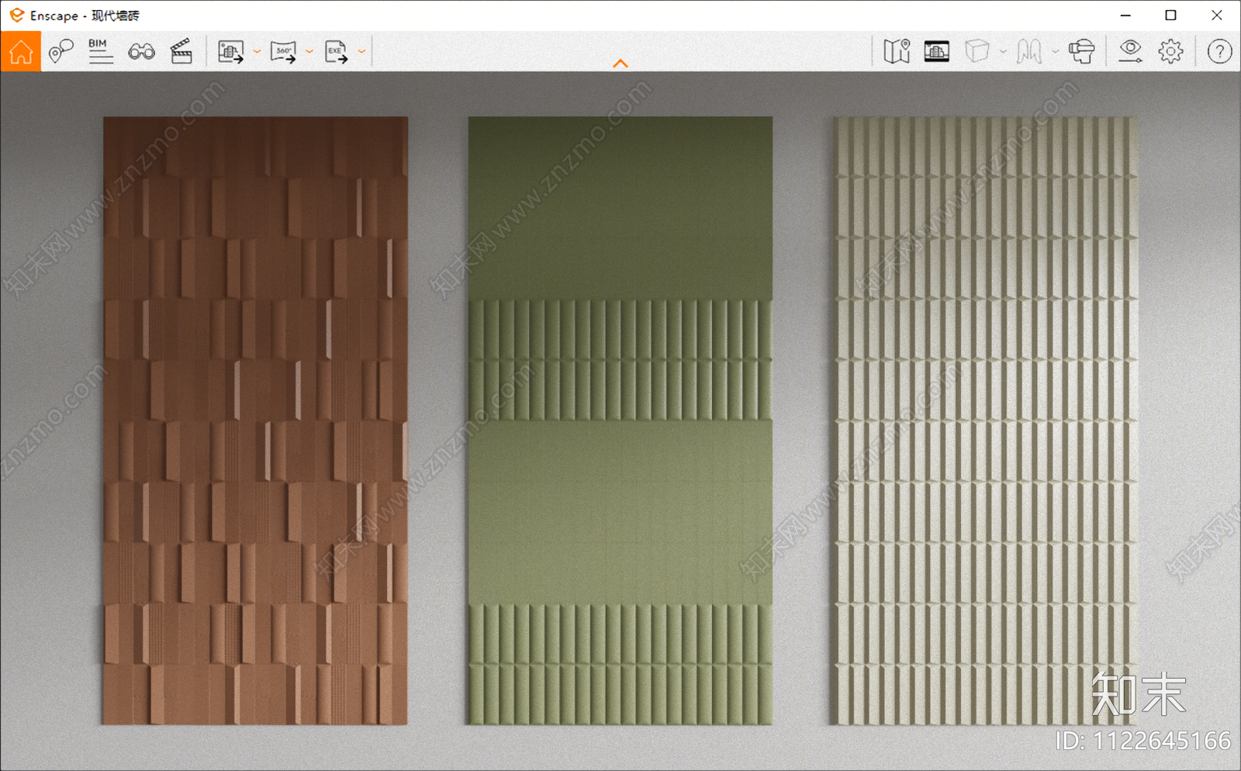The width and height of the screenshot is (1241, 771).
Task: Open the Video Editor clapperboard icon
Action: 181,52
